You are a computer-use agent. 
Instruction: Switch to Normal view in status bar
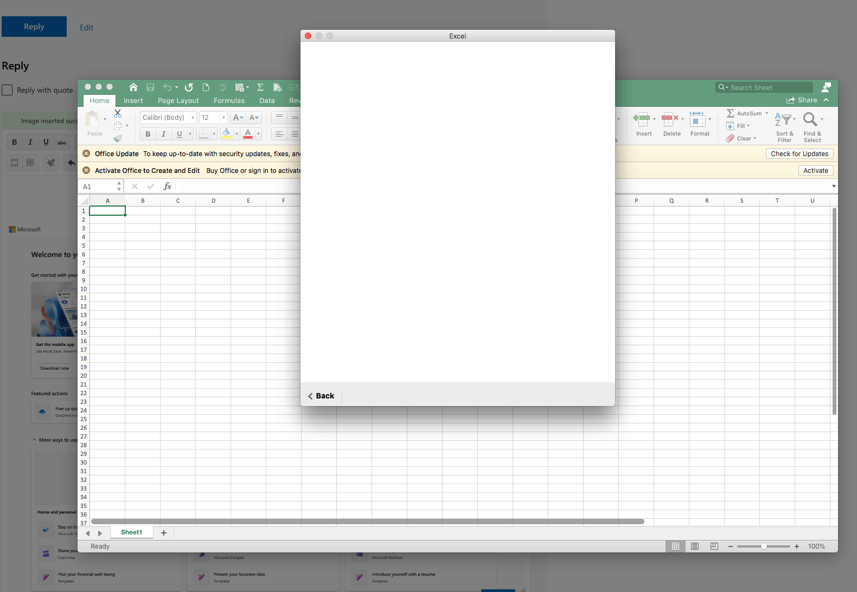pyautogui.click(x=675, y=546)
